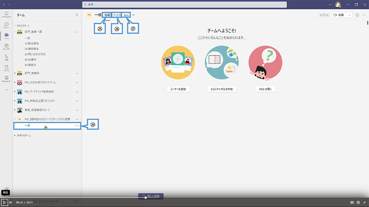The image size is (369, 207).
Task: Click the 検索 search field
Action: [x=184, y=4]
